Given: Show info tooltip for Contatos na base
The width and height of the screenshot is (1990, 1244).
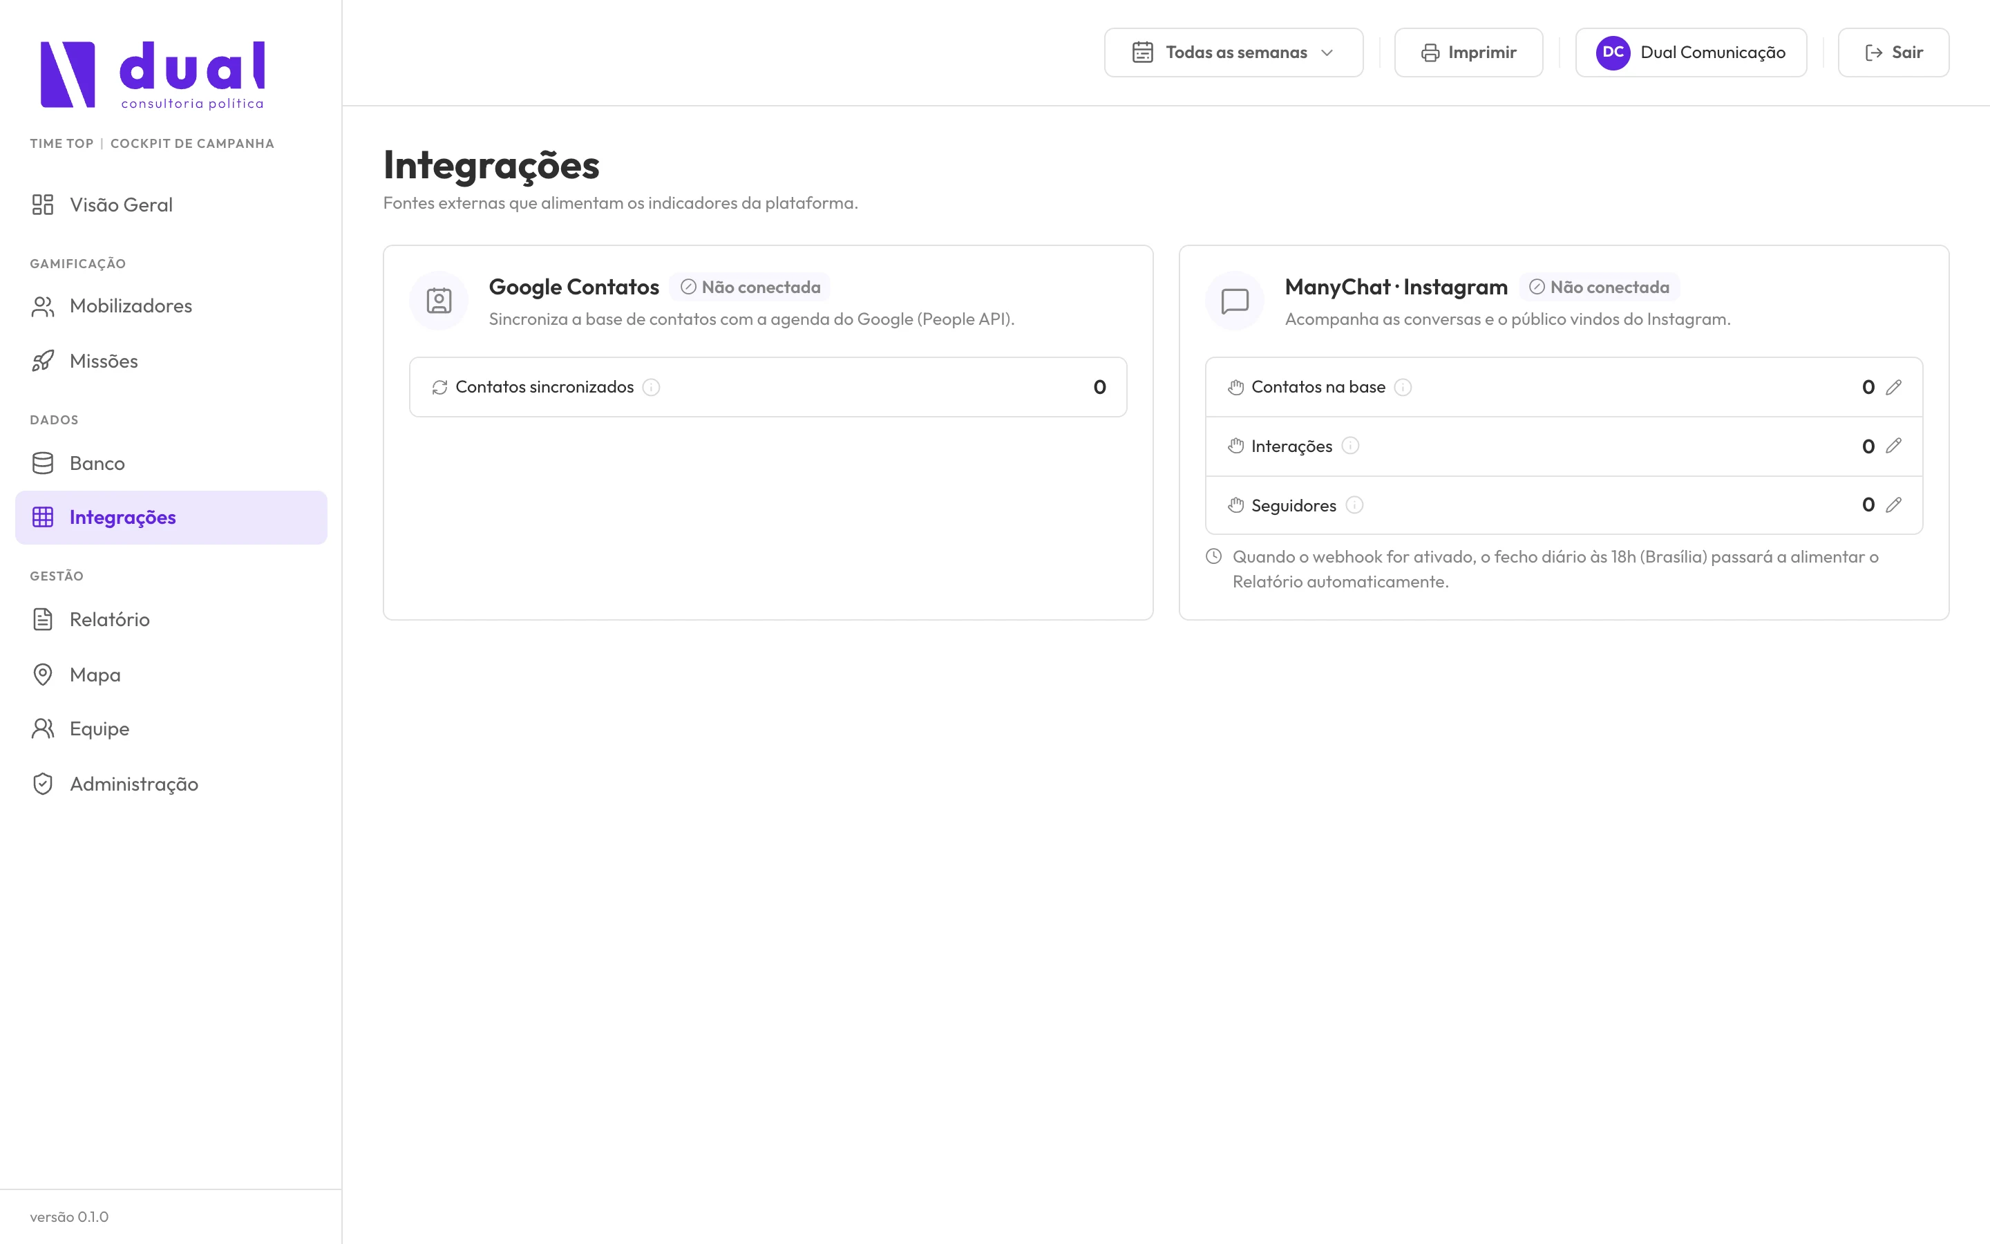Looking at the screenshot, I should point(1403,388).
